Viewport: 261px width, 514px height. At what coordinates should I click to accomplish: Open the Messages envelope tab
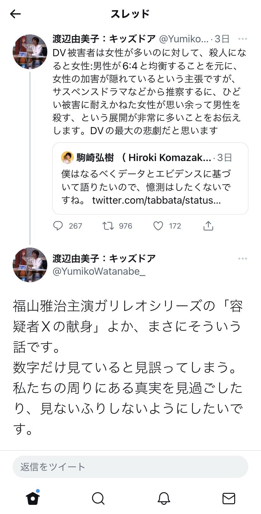pyautogui.click(x=229, y=499)
